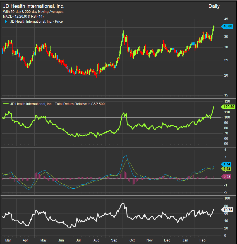Click the green relative return legend line
This screenshot has width=237, height=244.
(6, 104)
